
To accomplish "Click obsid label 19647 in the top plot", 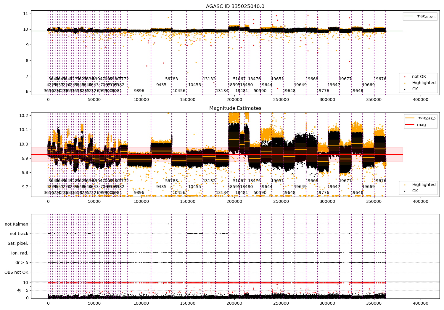I will click(x=334, y=85).
